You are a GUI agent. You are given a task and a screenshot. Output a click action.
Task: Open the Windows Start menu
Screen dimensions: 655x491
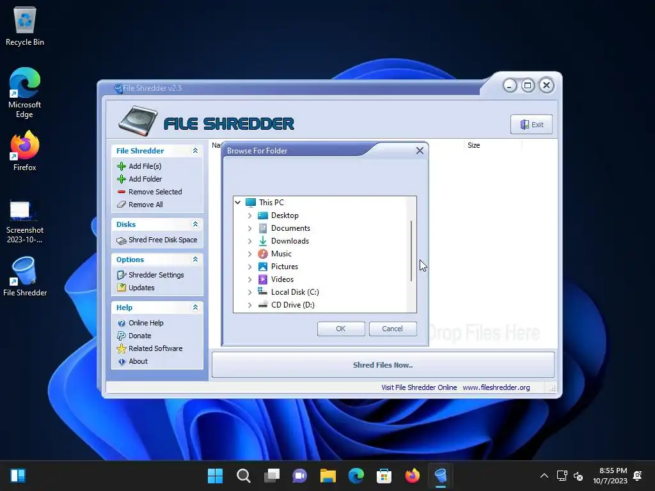tap(215, 476)
